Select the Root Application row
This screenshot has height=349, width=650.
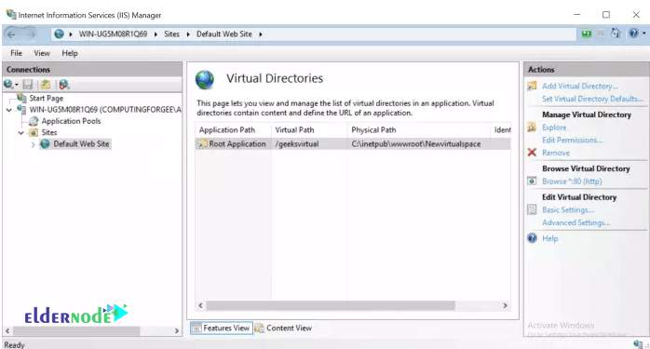[353, 144]
